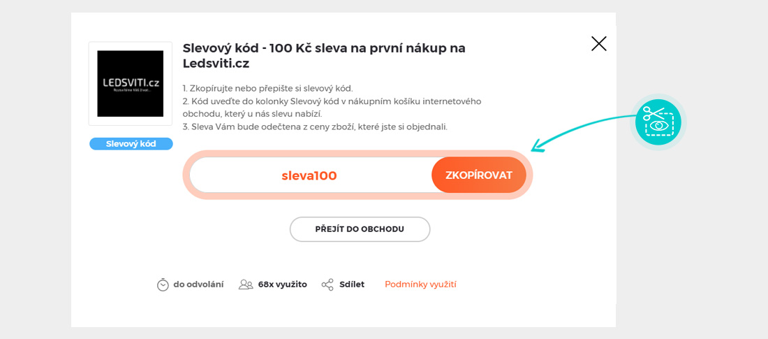Screen dimensions: 768x339
Task: Go to shop via PŘEJÍT DO OBCHODU
Action: (x=360, y=229)
